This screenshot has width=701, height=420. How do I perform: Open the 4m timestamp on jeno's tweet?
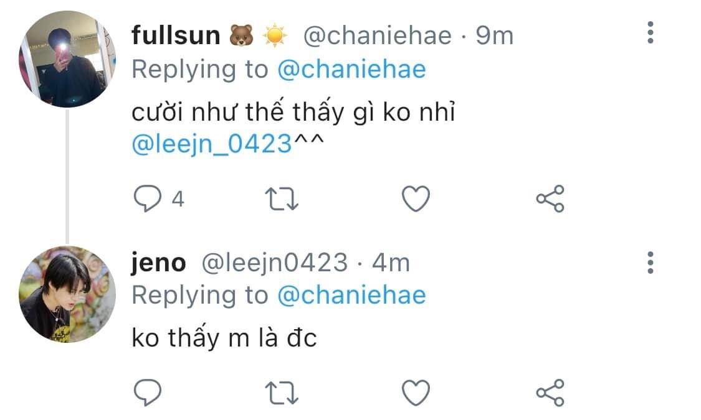[x=391, y=263]
